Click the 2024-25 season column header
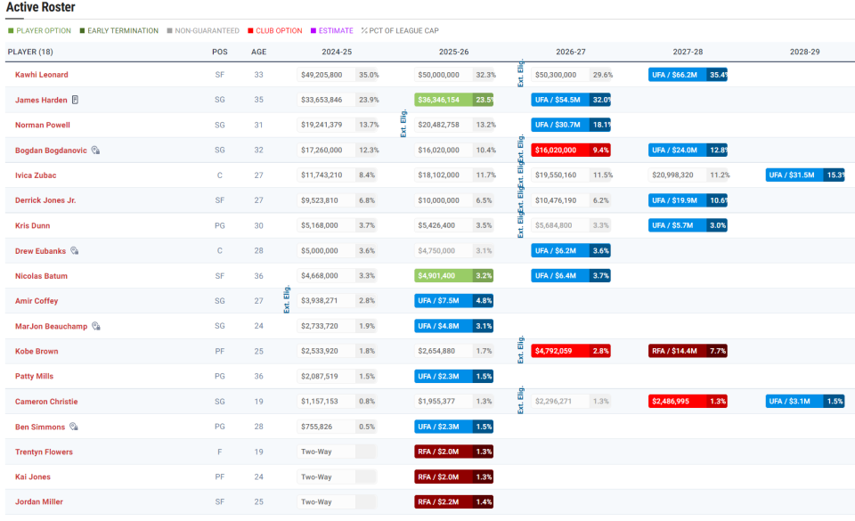The height and width of the screenshot is (521, 855). point(337,52)
